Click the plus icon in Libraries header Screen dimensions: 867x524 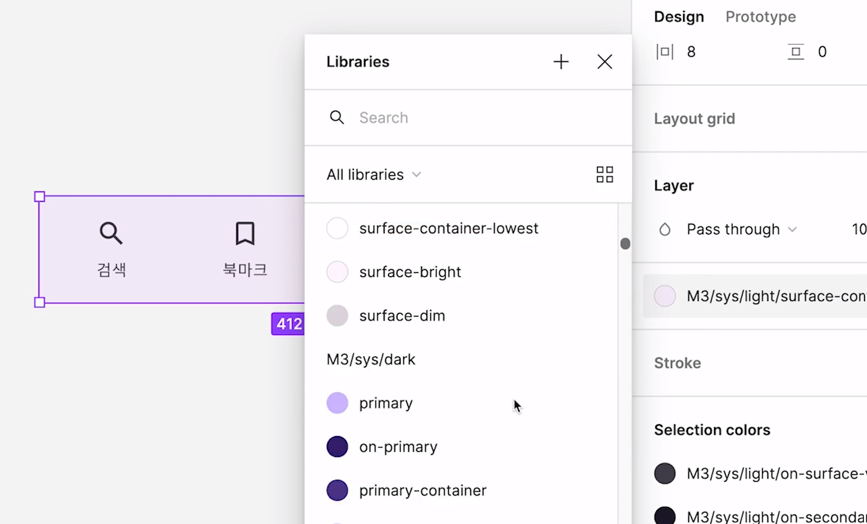coord(561,62)
